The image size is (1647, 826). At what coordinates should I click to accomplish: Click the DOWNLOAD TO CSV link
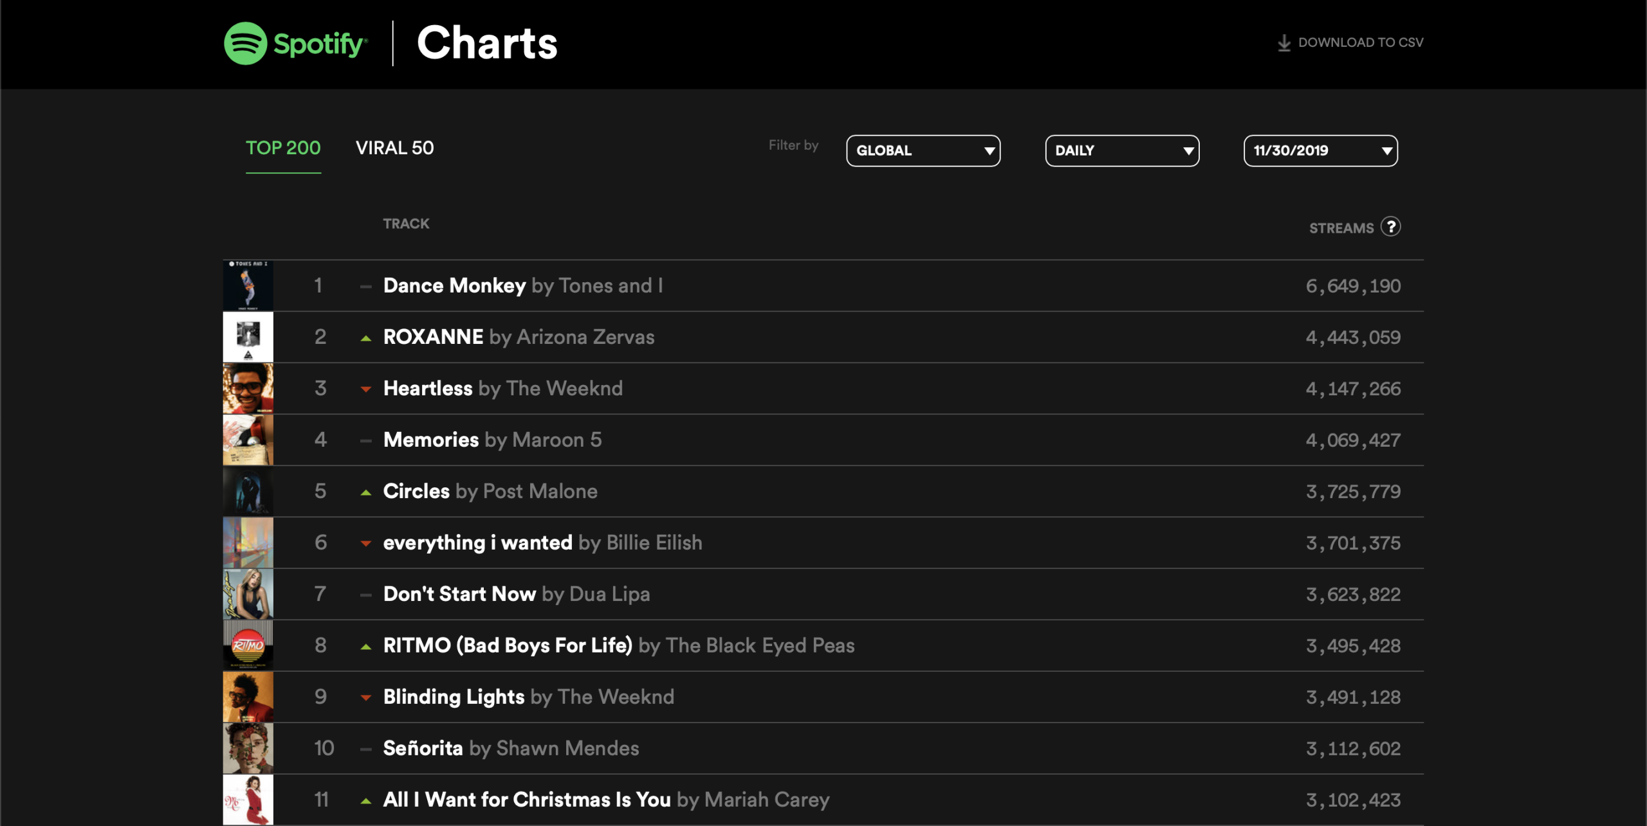(x=1350, y=42)
